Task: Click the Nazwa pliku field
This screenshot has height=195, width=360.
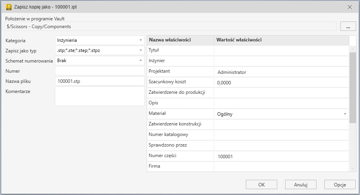Action: click(100, 81)
